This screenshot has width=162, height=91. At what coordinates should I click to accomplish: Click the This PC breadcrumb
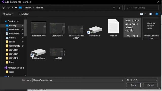coord(28,8)
